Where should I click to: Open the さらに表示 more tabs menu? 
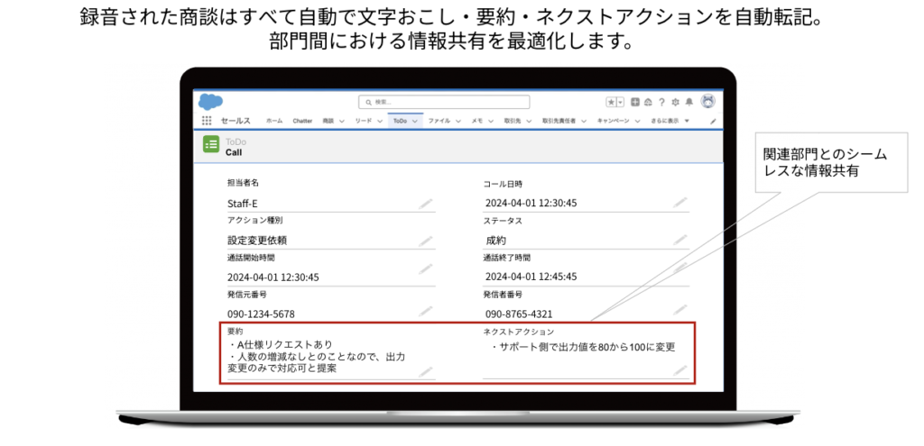pyautogui.click(x=670, y=121)
